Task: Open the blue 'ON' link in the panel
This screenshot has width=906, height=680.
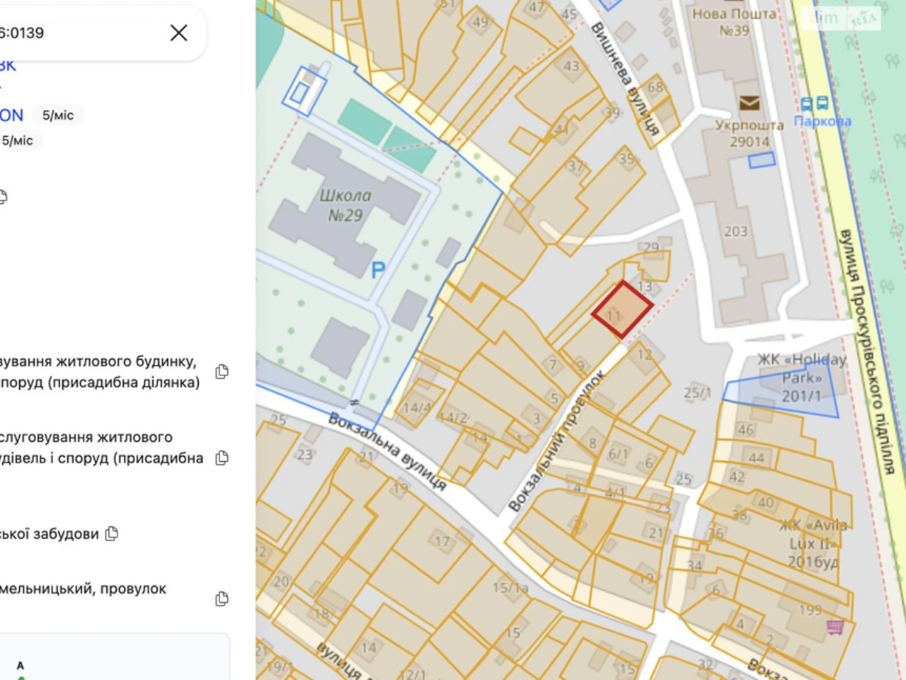Action: 11,115
